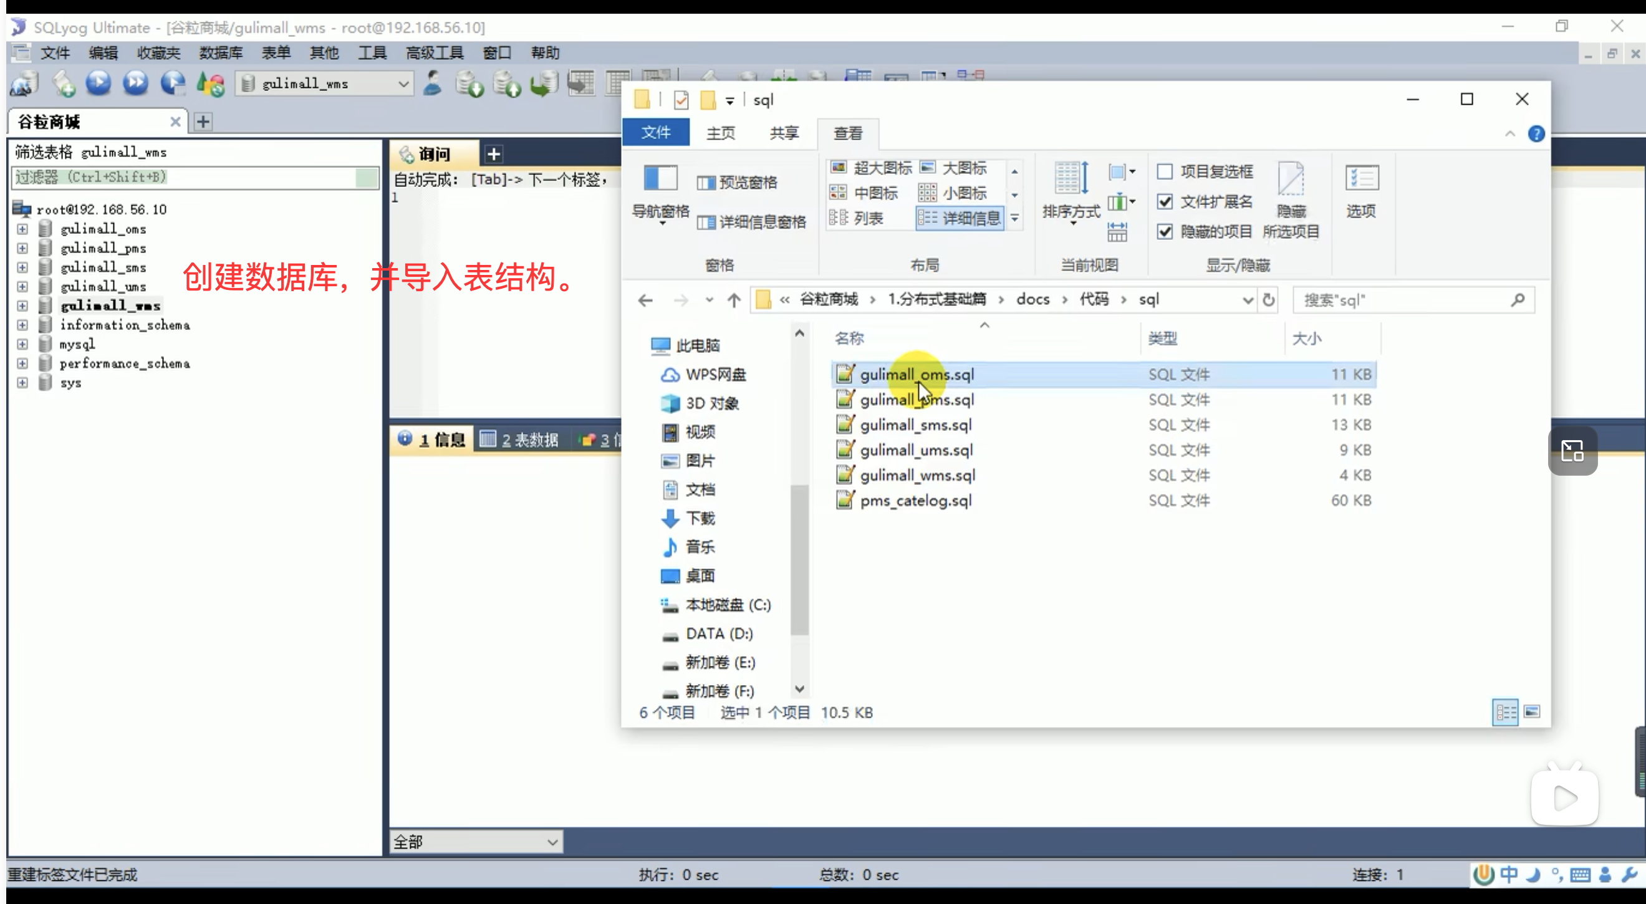Click the user manager icon
This screenshot has height=904, width=1646.
[x=433, y=83]
